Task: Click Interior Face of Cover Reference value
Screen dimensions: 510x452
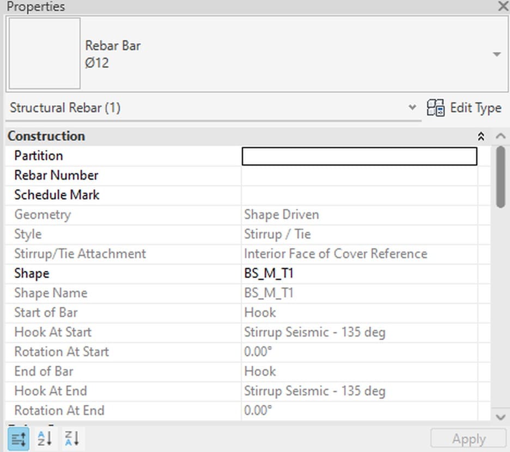Action: pos(336,254)
